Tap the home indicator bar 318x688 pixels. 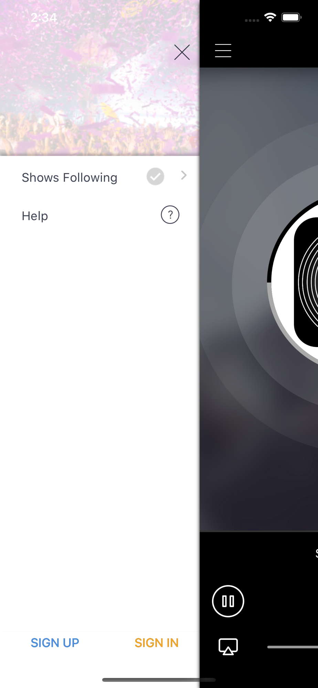(x=159, y=680)
